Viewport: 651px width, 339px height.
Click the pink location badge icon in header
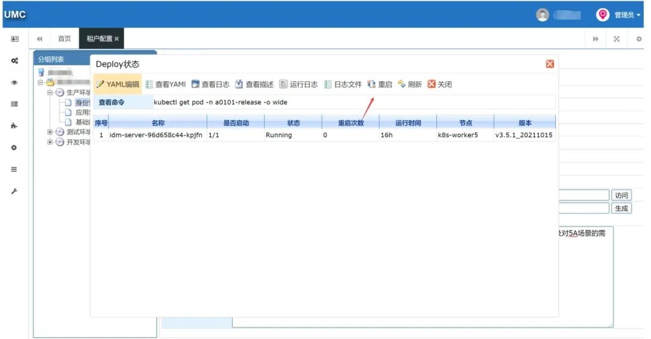(x=602, y=14)
